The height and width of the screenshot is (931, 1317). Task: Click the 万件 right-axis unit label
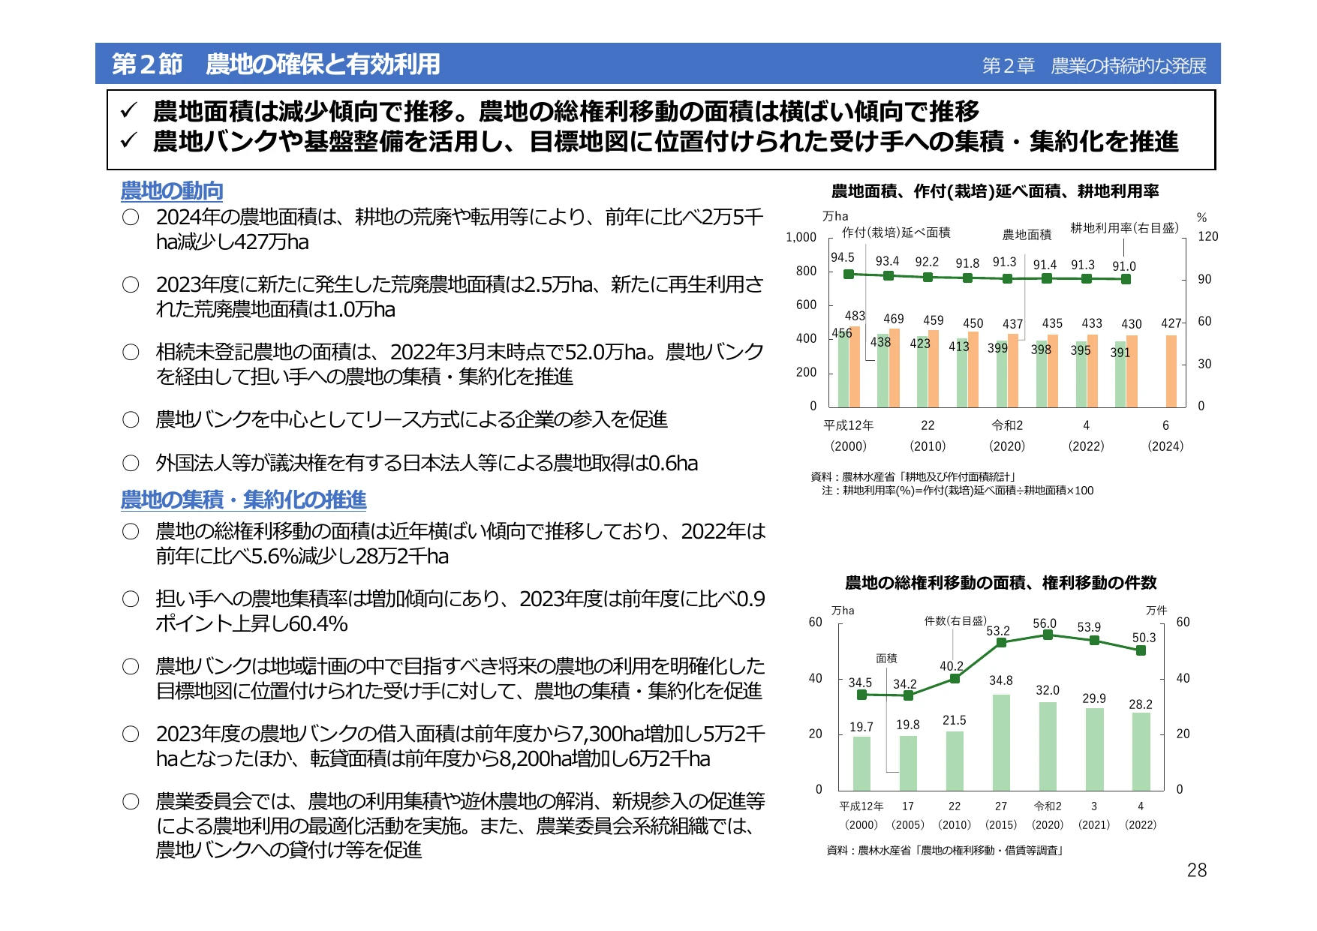(x=1156, y=610)
